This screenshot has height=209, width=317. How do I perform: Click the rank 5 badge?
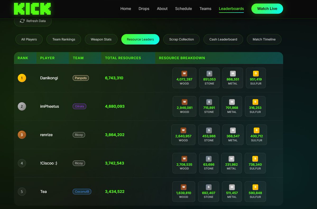coord(22,192)
